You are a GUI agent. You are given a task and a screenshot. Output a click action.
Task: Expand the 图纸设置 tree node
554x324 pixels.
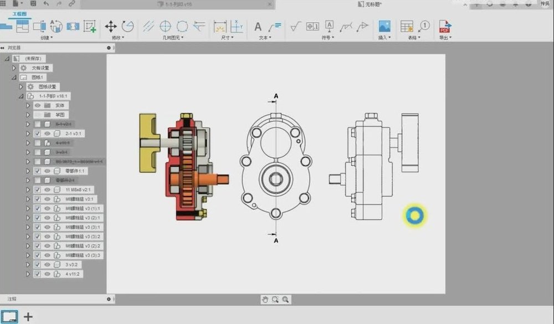click(21, 86)
